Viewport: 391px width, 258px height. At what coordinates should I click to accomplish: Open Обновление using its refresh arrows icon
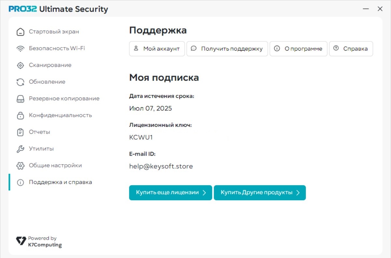20,82
